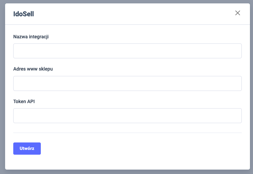
Task: Close the IdoSell dialog with the X
Action: coord(238,13)
